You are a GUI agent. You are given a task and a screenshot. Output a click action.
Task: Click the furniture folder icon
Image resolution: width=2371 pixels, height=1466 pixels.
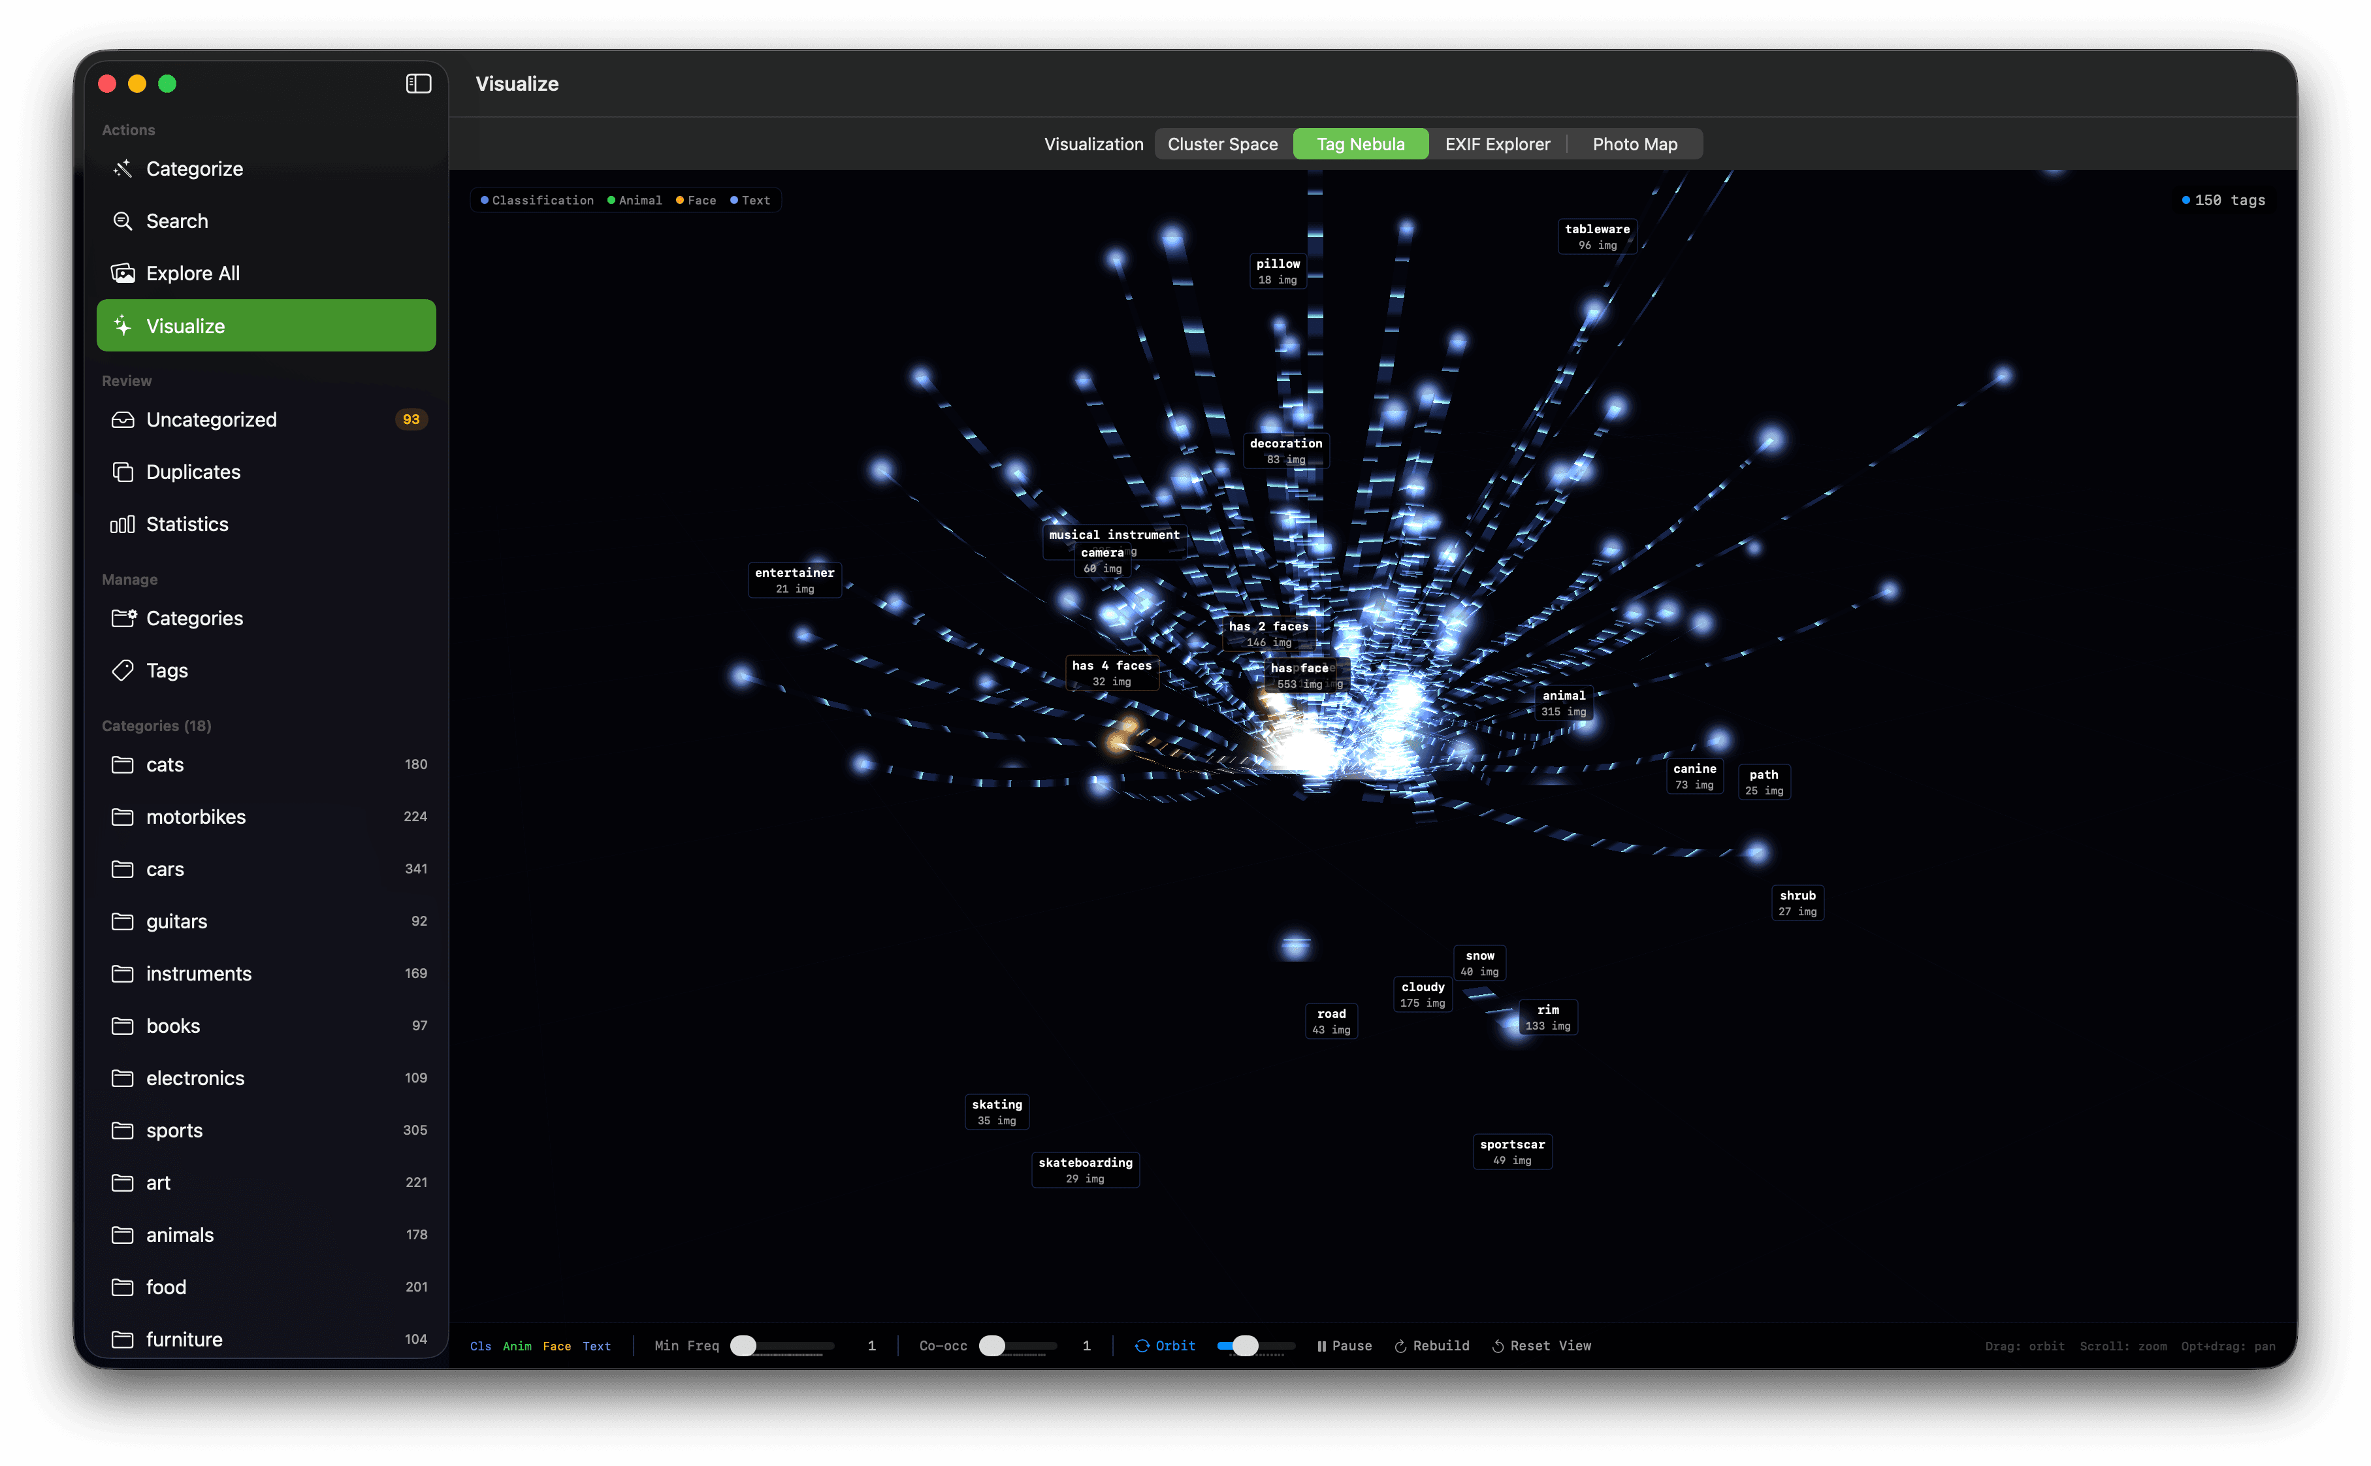122,1340
